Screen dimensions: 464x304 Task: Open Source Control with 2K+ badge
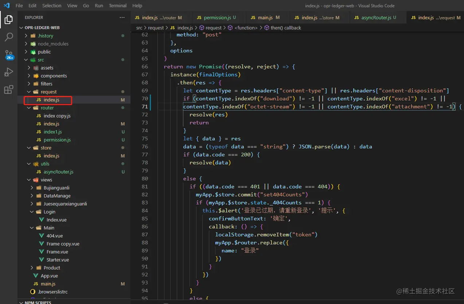[x=9, y=55]
